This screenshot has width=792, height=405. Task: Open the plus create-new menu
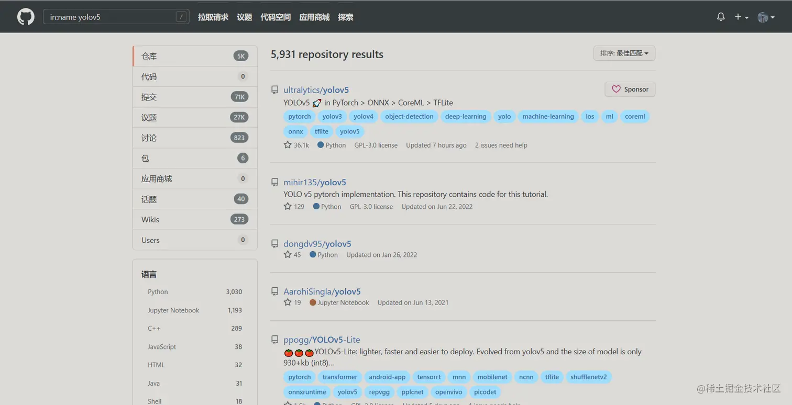coord(741,17)
